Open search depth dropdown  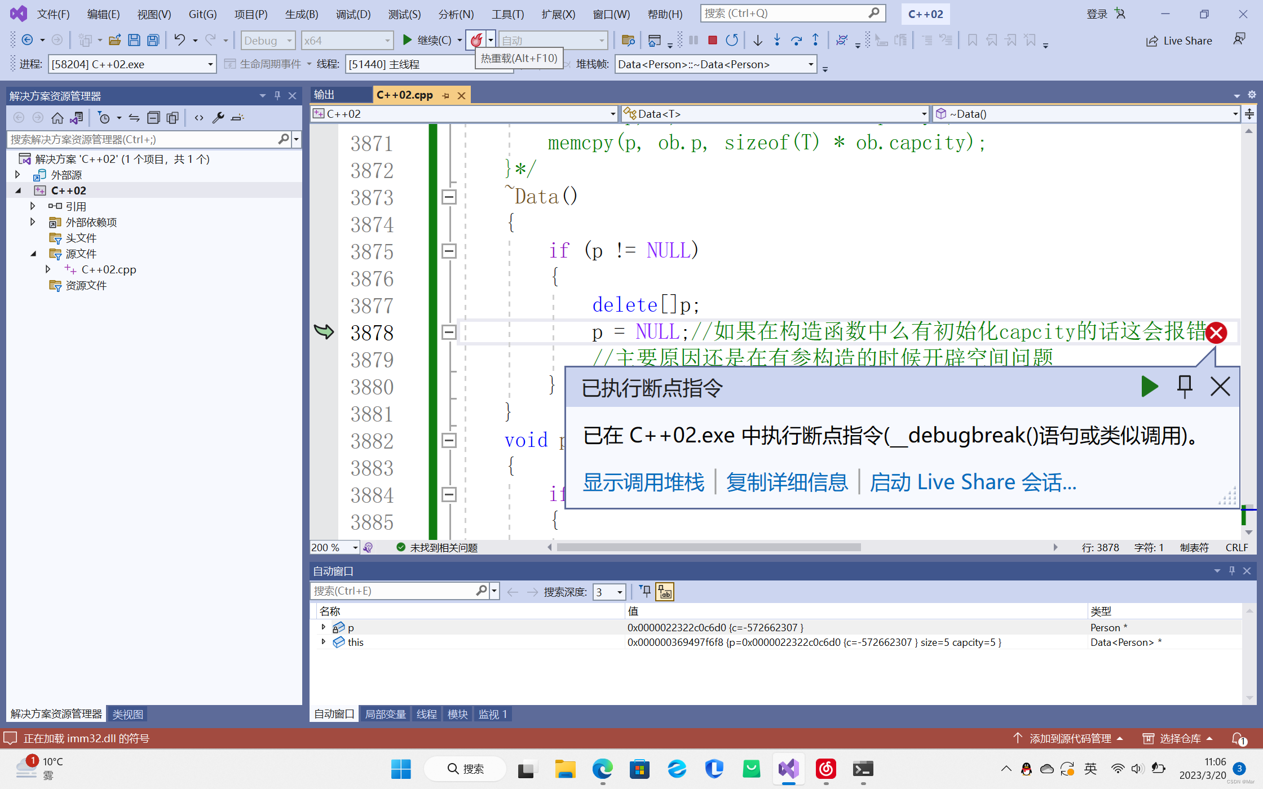620,592
